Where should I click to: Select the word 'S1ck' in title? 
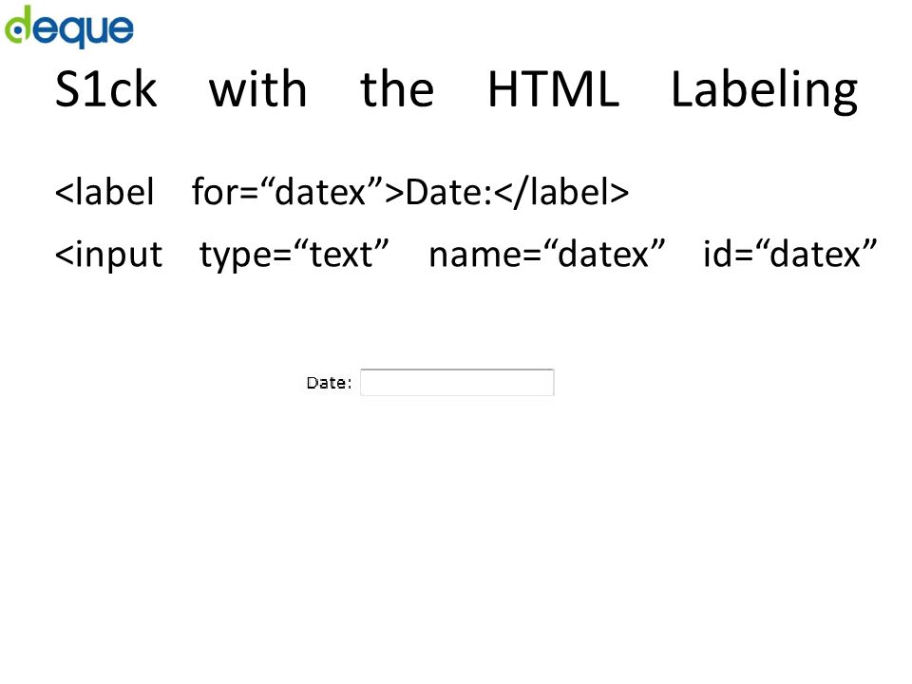[105, 89]
